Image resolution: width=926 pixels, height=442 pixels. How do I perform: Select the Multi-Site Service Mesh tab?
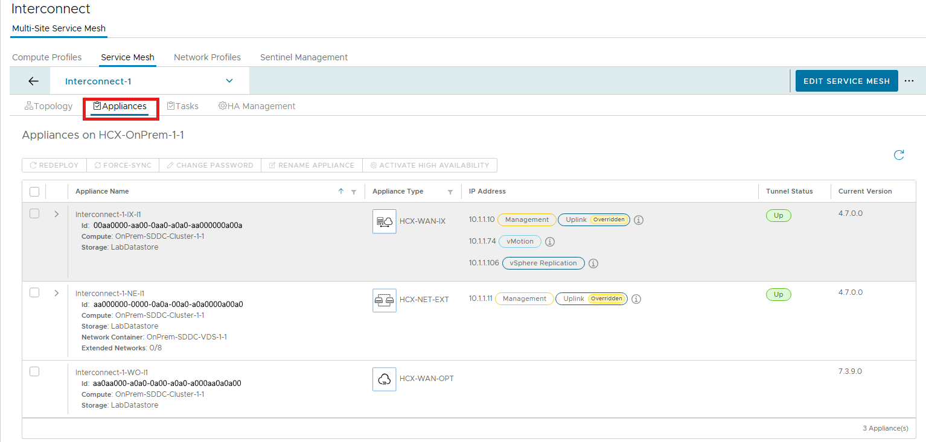point(59,28)
